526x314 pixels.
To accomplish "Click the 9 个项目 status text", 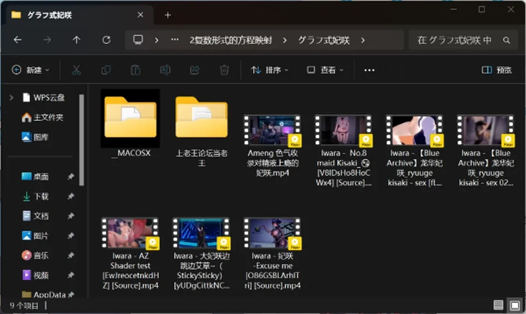I will point(24,306).
